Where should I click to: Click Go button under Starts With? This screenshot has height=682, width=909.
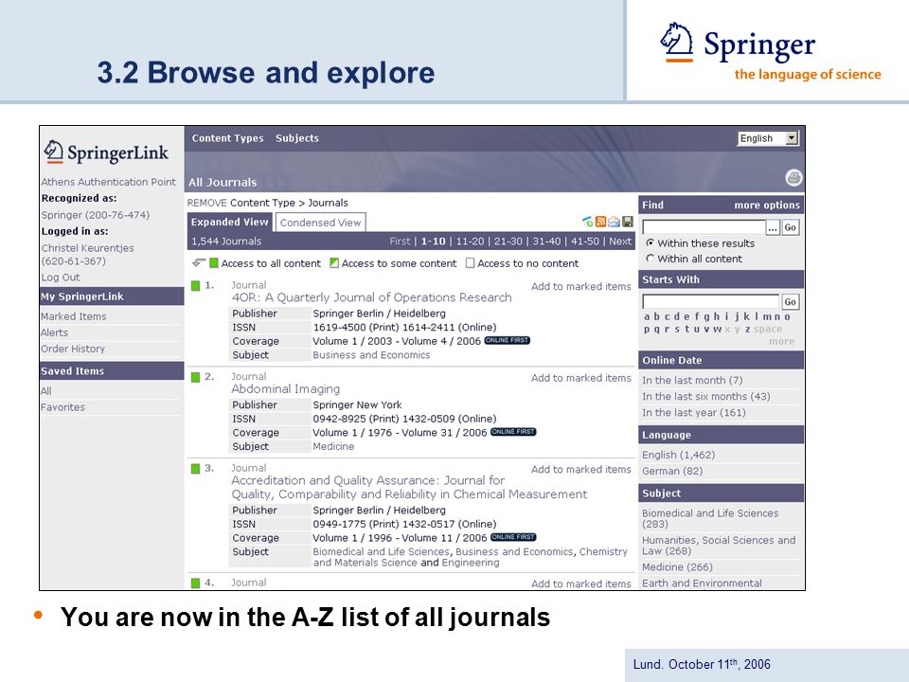(x=790, y=301)
